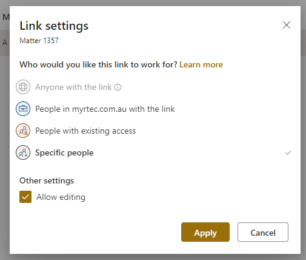Click the Matter 1357 item name
Screen dimensions: 306x260
39,41
